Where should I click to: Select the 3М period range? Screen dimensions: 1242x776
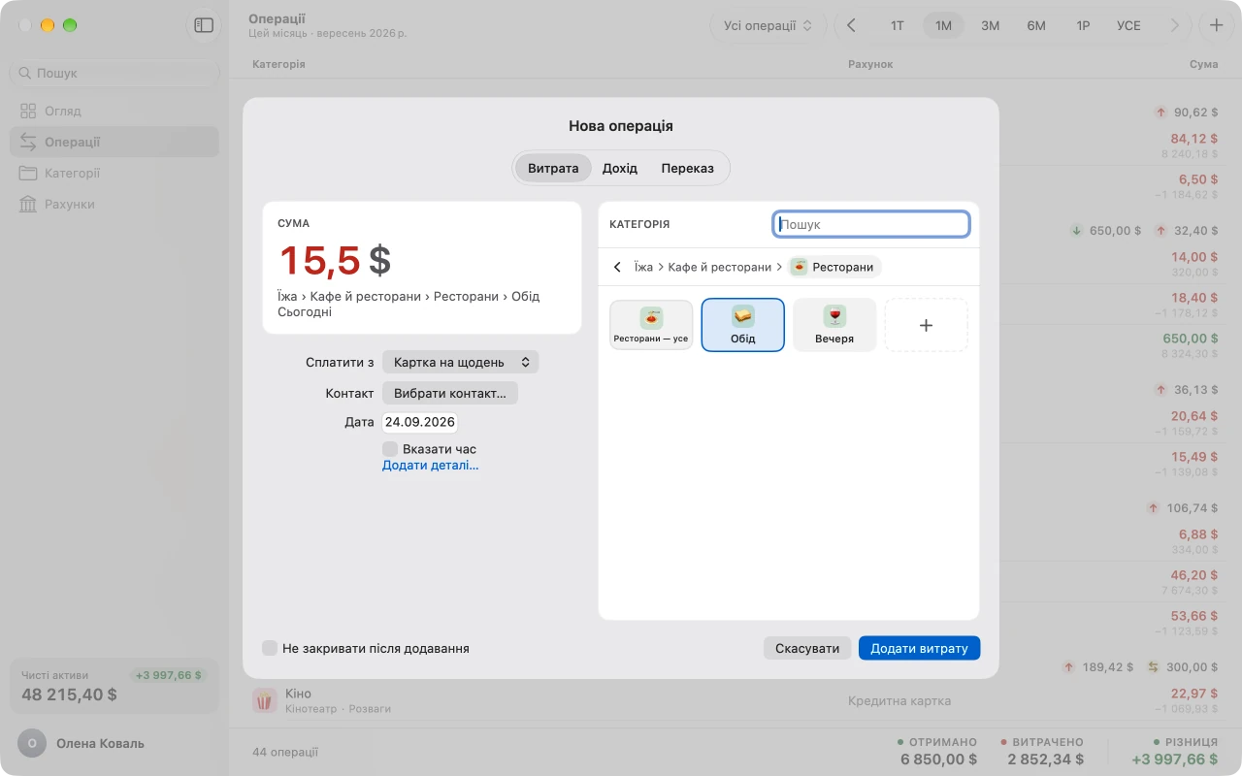pyautogui.click(x=990, y=25)
